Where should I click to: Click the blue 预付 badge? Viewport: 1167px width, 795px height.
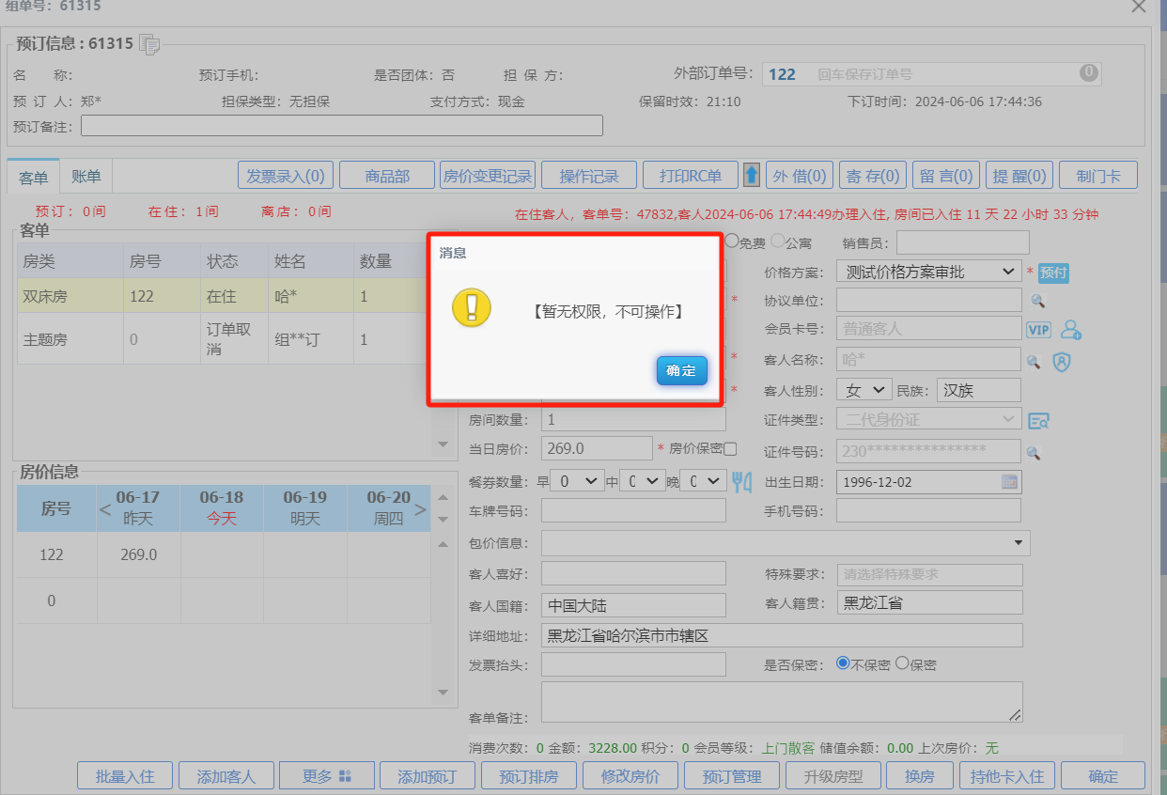click(1053, 273)
